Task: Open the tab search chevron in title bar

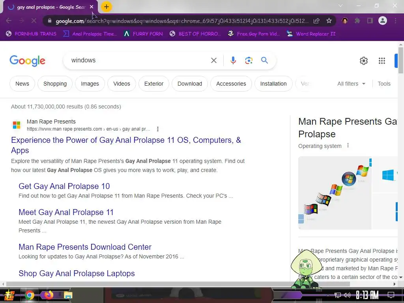Action: click(340, 6)
